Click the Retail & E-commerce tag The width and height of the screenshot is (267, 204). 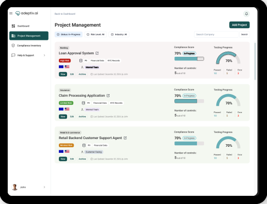click(70, 132)
